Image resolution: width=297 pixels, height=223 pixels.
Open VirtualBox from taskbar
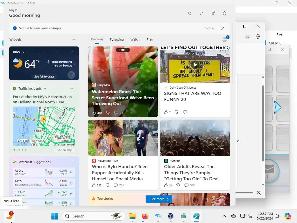(171, 216)
